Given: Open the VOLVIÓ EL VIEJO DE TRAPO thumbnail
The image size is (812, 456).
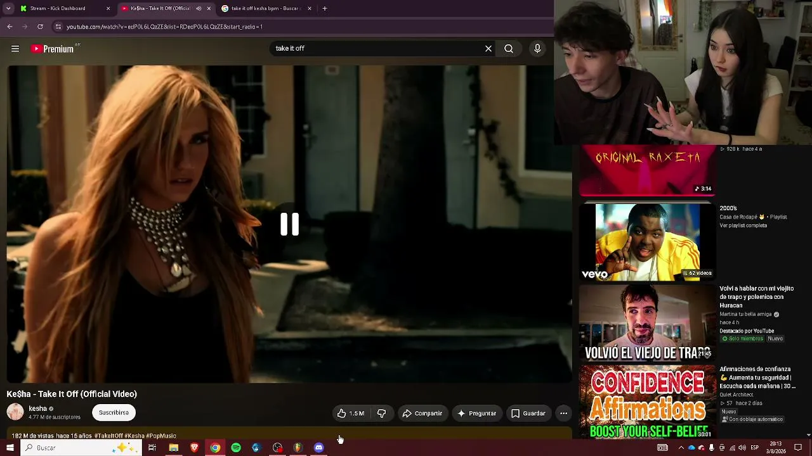Looking at the screenshot, I should coord(648,323).
